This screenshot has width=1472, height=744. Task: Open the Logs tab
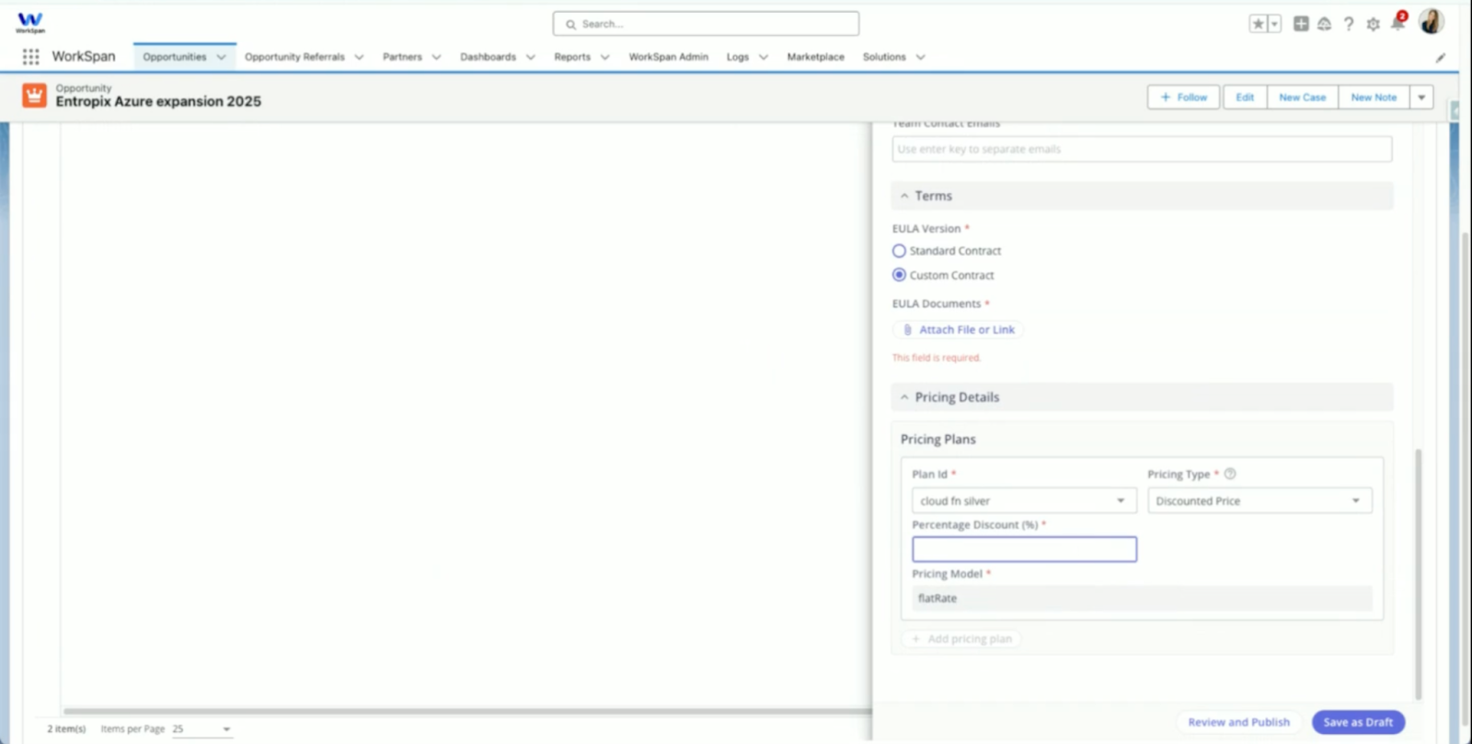point(738,57)
